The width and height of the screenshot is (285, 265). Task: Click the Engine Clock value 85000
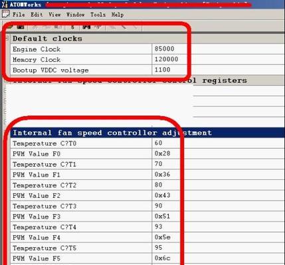coord(165,48)
